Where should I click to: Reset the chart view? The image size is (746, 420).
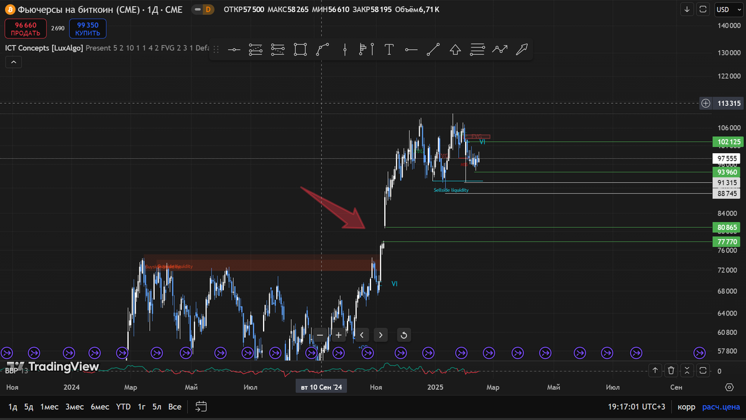point(403,335)
